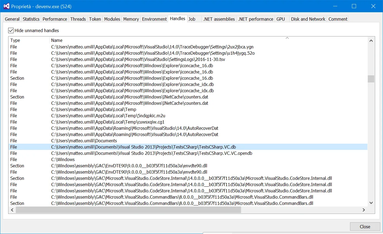Select the Handles tab
The image size is (383, 234).
point(178,19)
